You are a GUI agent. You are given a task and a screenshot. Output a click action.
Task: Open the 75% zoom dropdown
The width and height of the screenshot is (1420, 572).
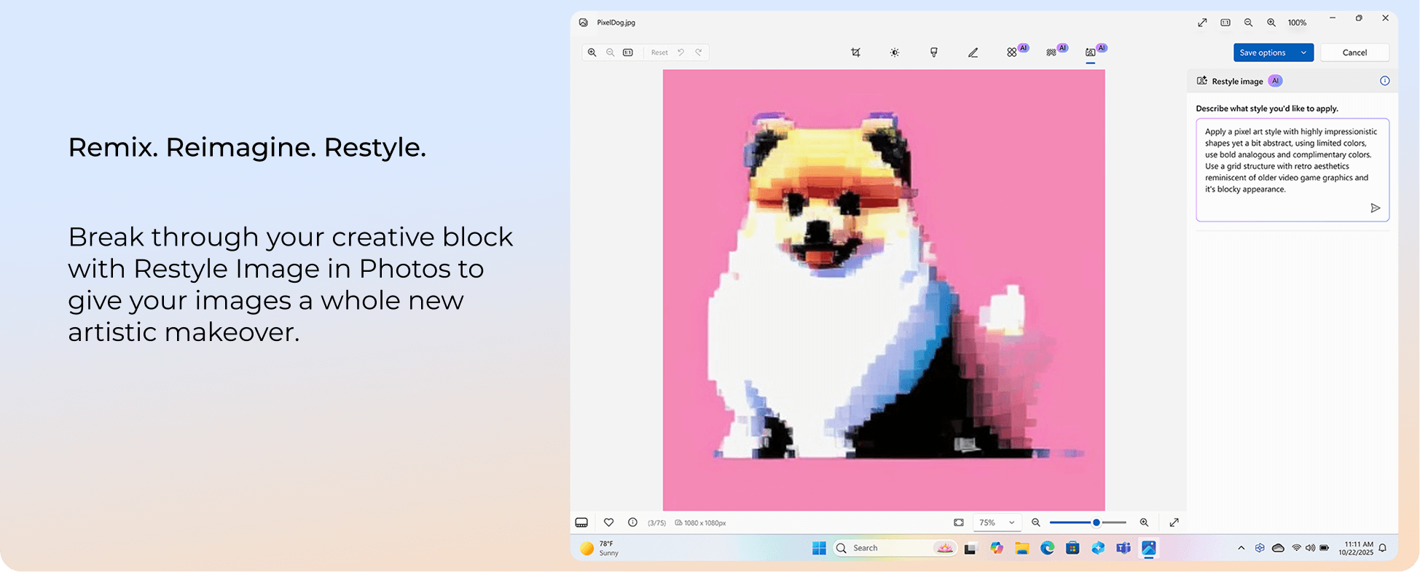click(x=997, y=522)
